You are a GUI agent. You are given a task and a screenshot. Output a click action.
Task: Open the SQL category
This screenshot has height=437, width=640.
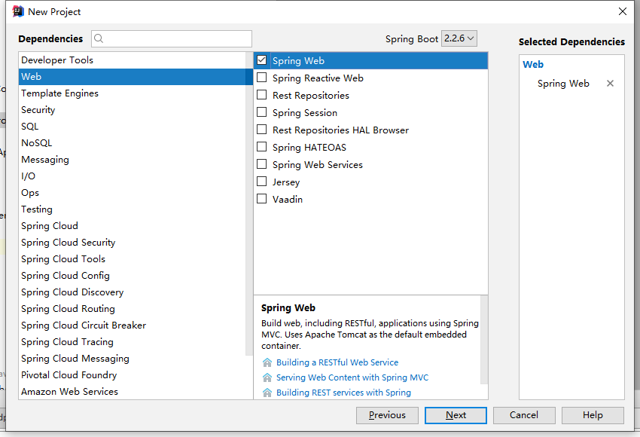[133, 126]
